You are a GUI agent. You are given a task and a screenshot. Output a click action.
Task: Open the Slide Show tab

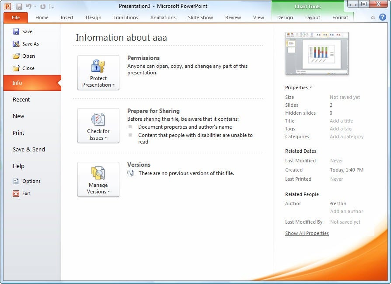200,18
